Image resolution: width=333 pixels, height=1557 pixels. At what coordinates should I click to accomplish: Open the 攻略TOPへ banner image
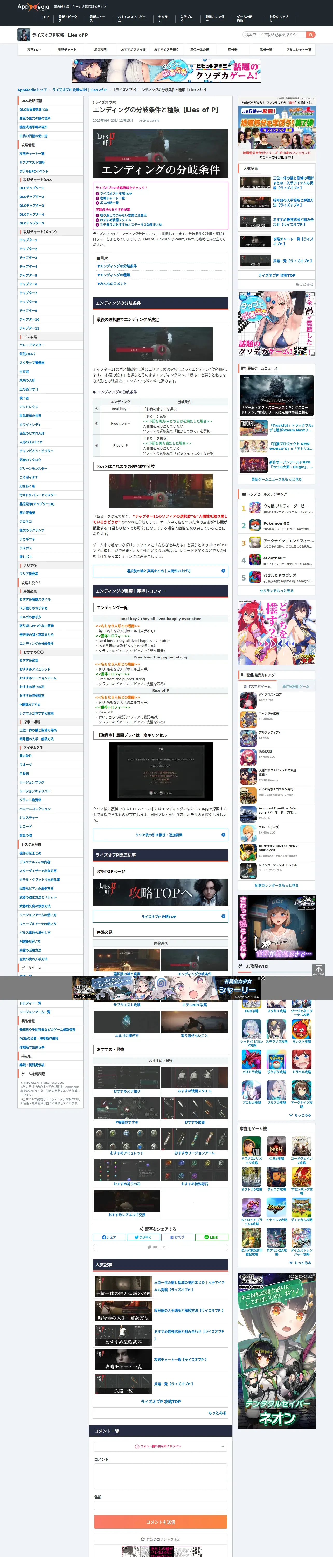click(x=160, y=892)
